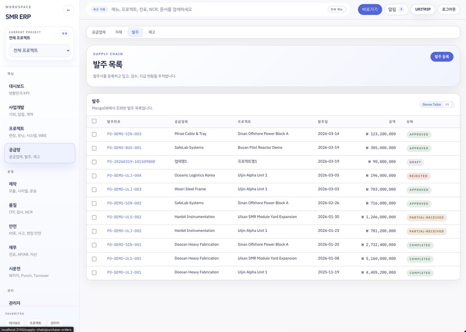Open 공급망 sidebar menu item
The width and height of the screenshot is (466, 332).
point(40,153)
